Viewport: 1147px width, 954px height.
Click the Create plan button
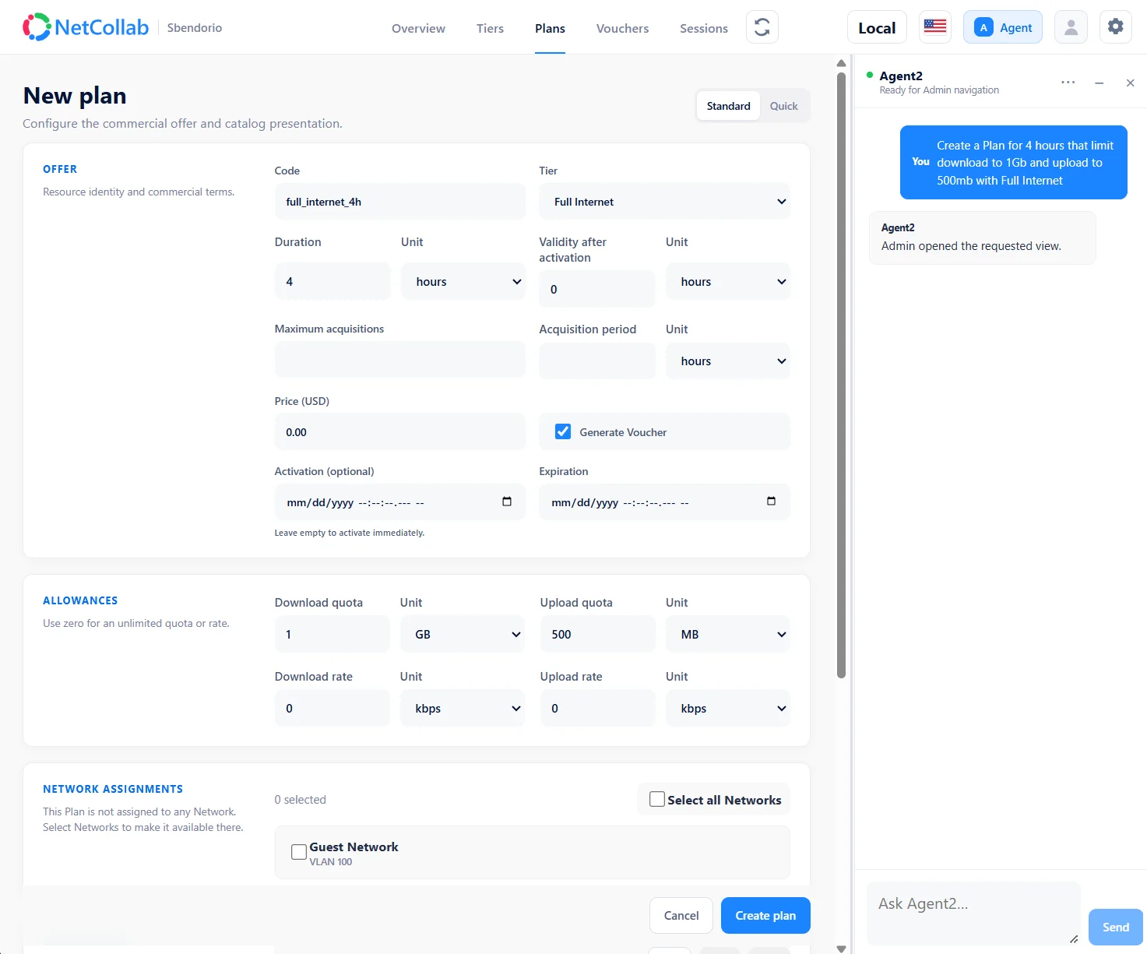[765, 916]
